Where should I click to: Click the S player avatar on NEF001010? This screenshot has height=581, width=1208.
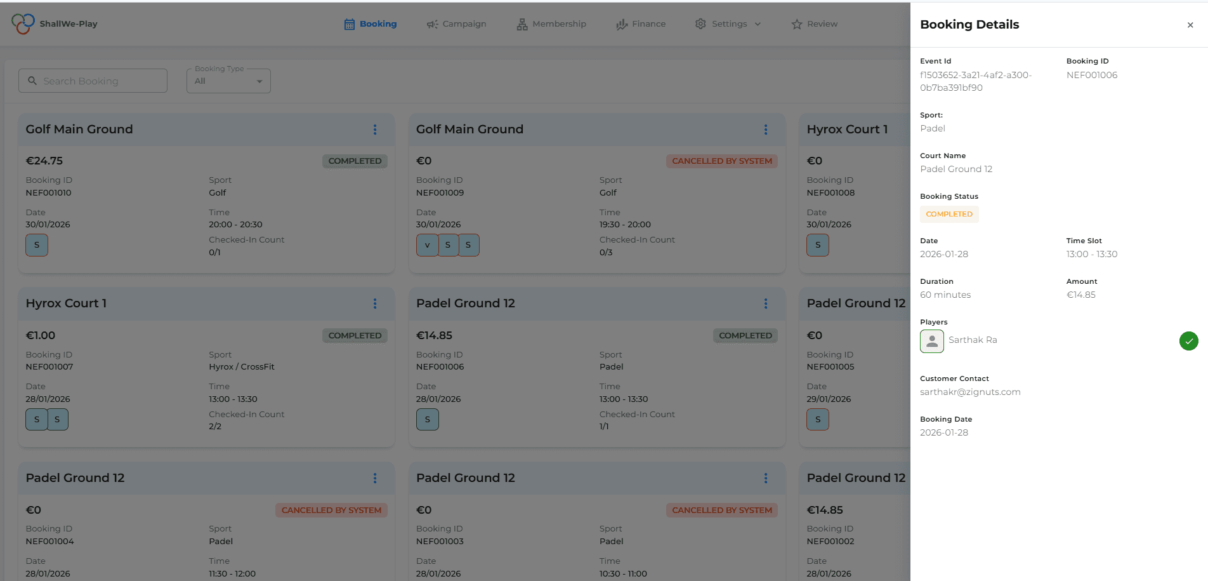pos(37,245)
